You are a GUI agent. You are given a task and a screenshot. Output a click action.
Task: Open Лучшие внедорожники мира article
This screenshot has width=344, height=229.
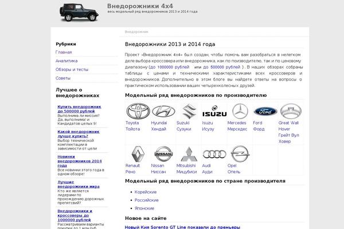point(79,184)
